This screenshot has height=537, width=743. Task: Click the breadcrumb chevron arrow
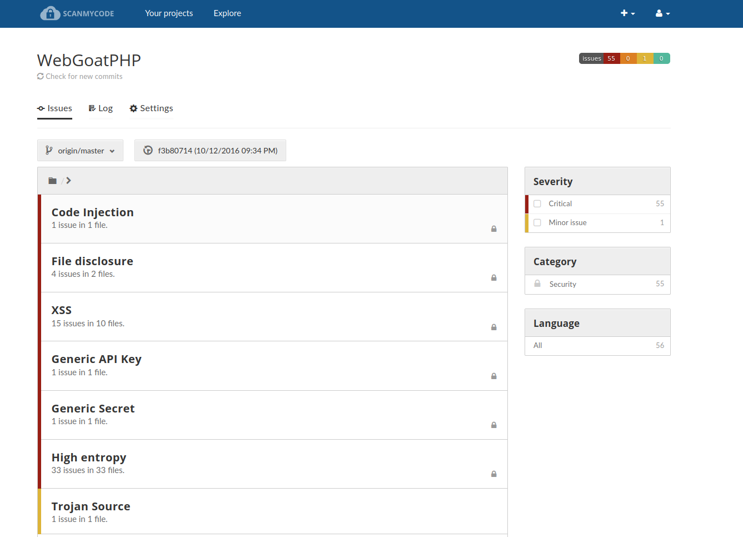(x=68, y=181)
